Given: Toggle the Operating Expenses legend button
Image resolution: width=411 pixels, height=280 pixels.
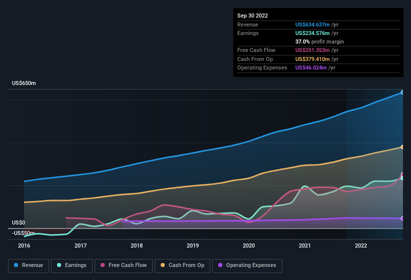Looking at the screenshot, I should (x=247, y=265).
